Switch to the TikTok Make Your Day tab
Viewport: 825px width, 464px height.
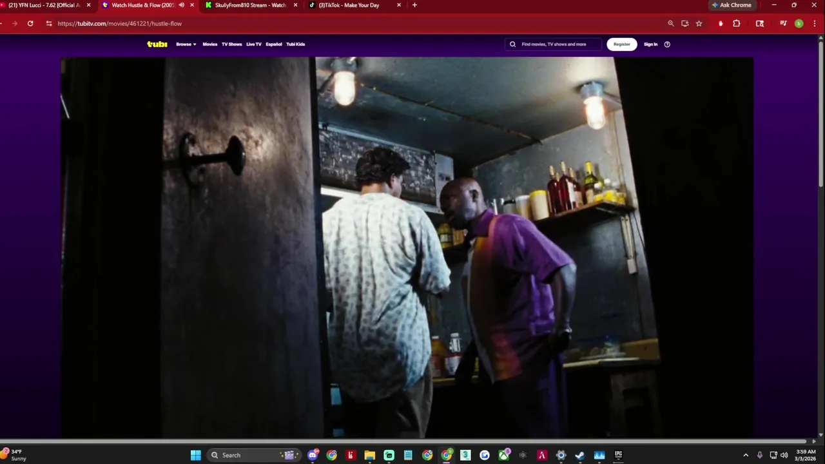coord(354,5)
